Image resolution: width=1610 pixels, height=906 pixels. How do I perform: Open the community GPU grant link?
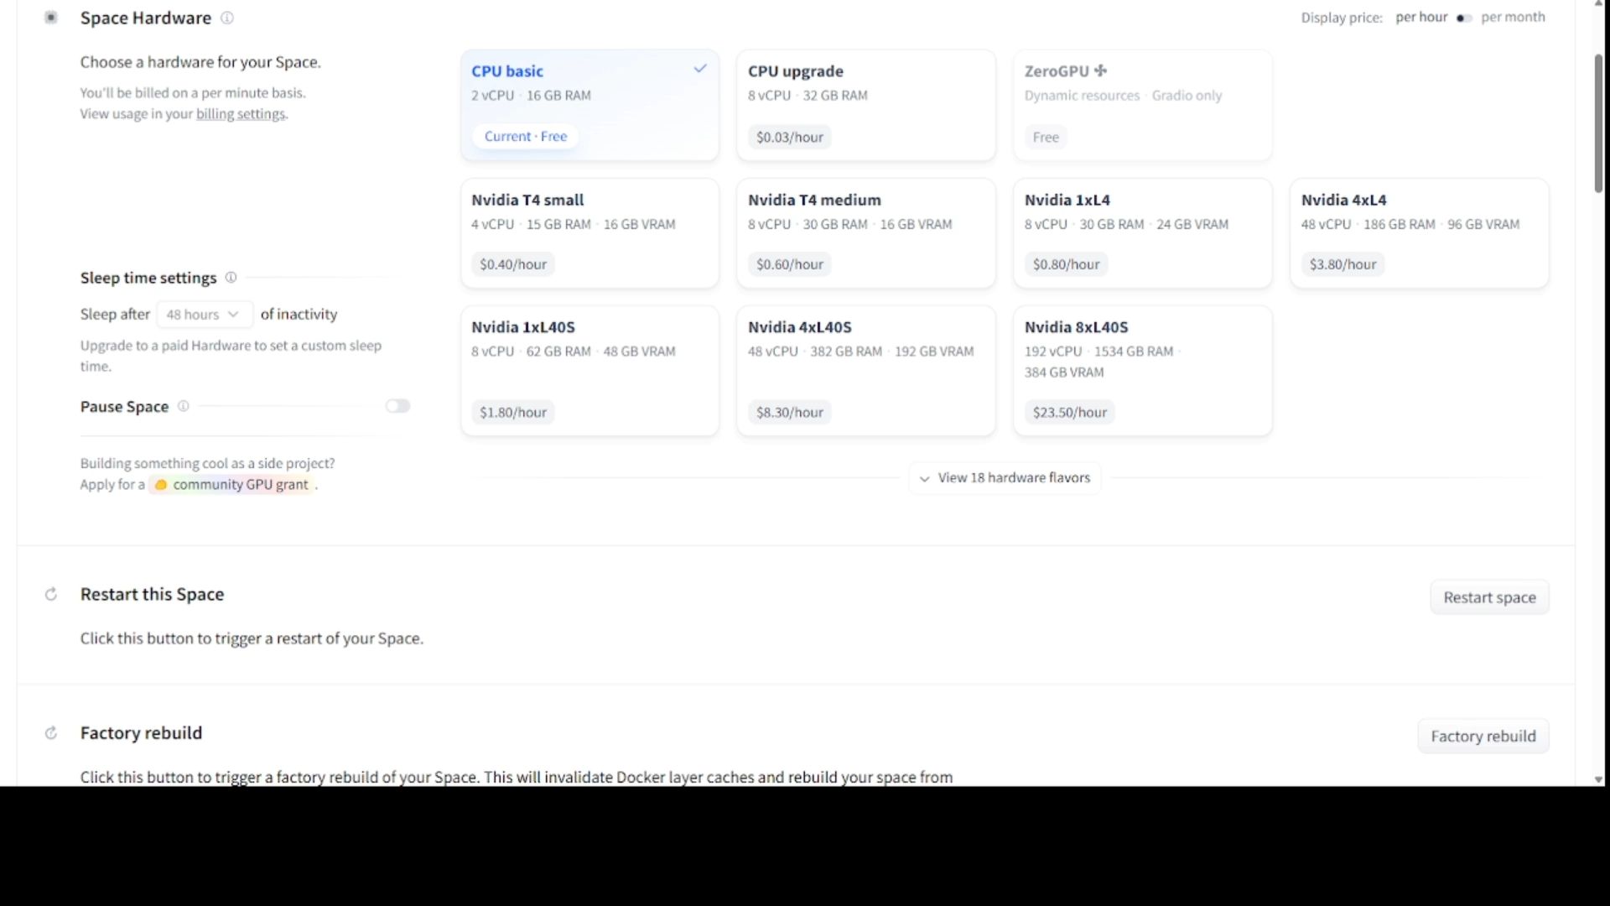(x=231, y=485)
